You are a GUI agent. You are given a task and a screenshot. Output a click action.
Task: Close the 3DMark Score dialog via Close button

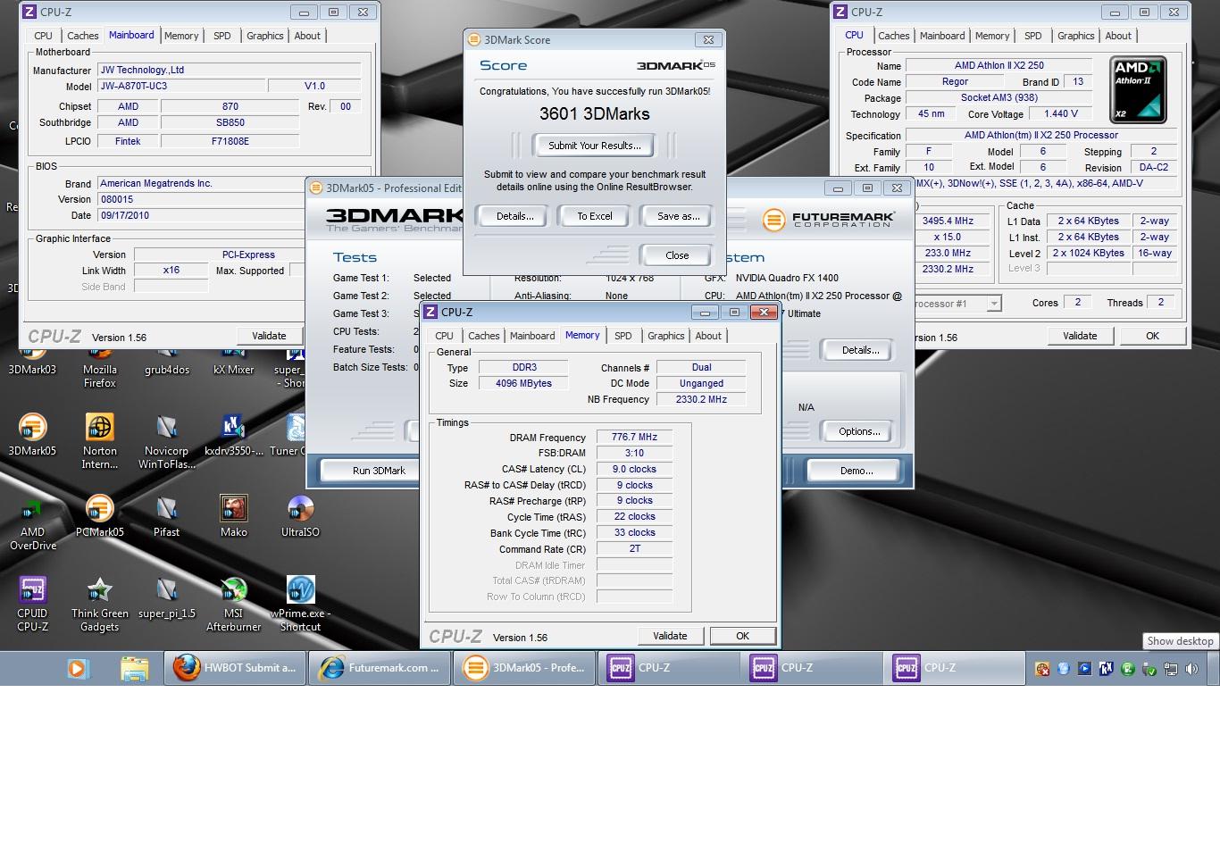tap(677, 255)
